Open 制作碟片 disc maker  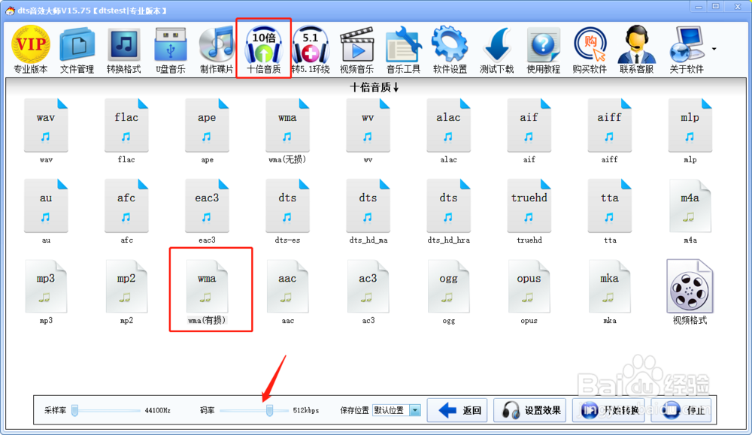click(x=217, y=50)
